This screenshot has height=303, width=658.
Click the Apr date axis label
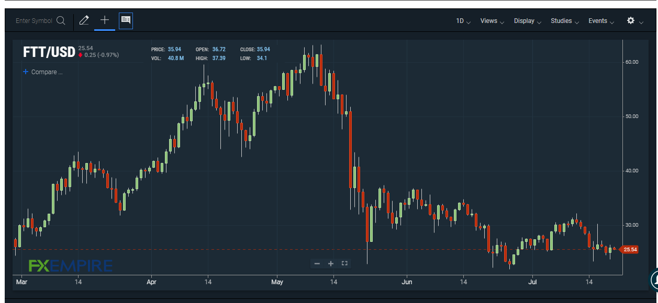pos(151,282)
